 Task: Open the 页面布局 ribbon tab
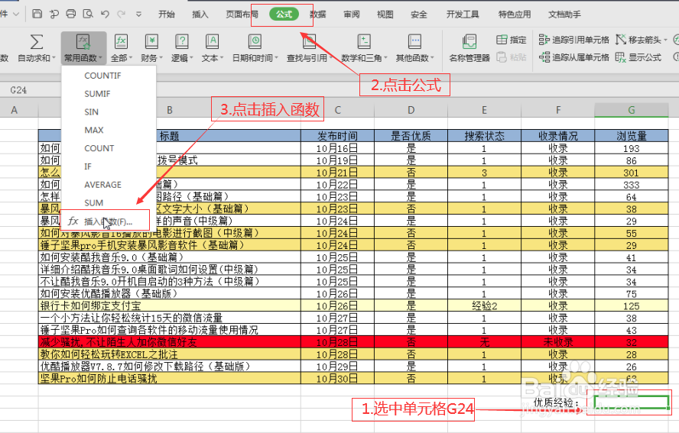click(242, 15)
